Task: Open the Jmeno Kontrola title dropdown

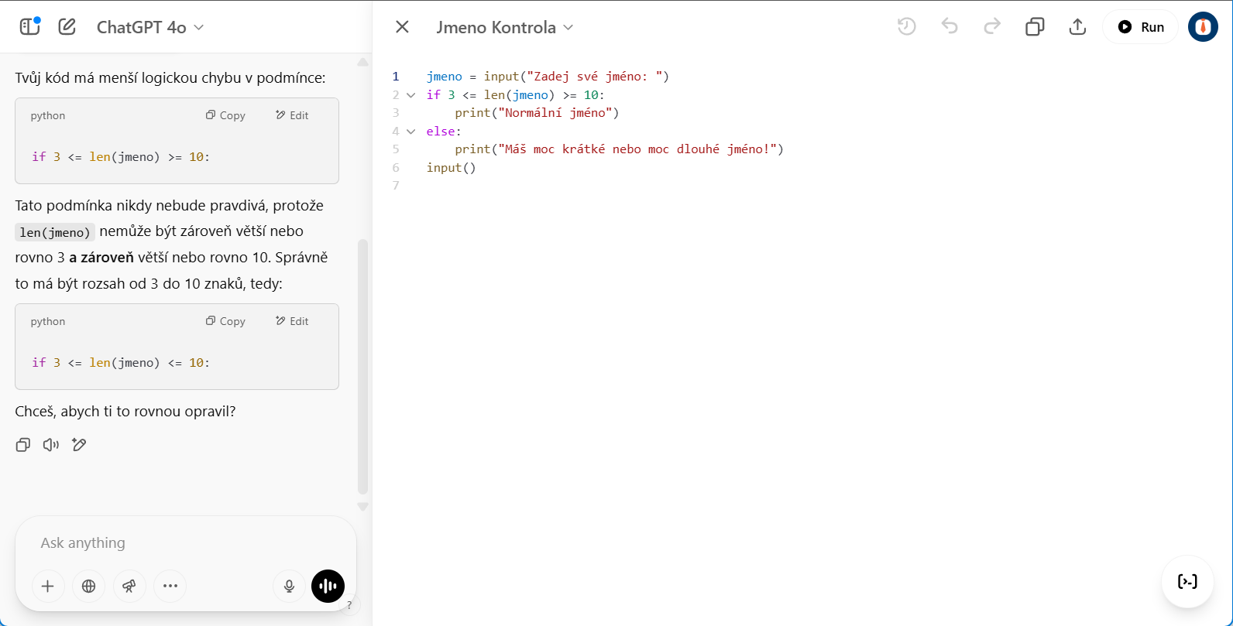Action: point(505,27)
